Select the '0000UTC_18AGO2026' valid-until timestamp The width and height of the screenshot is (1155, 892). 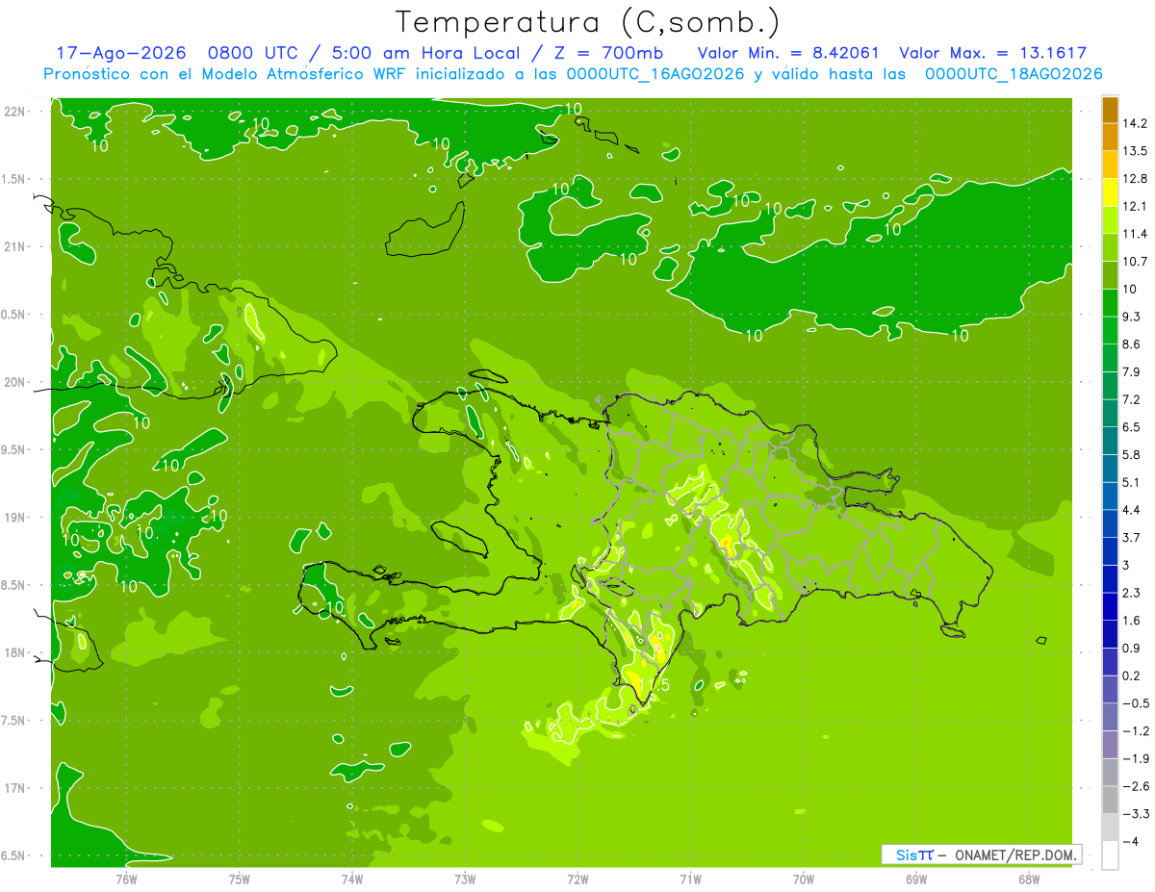[x=1013, y=74]
